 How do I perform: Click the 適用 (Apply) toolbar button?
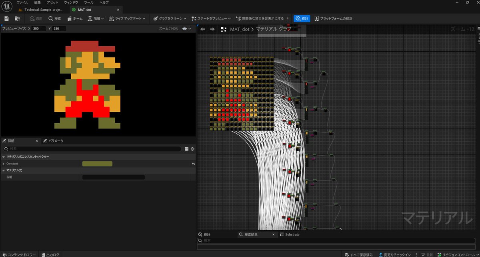pos(36,18)
